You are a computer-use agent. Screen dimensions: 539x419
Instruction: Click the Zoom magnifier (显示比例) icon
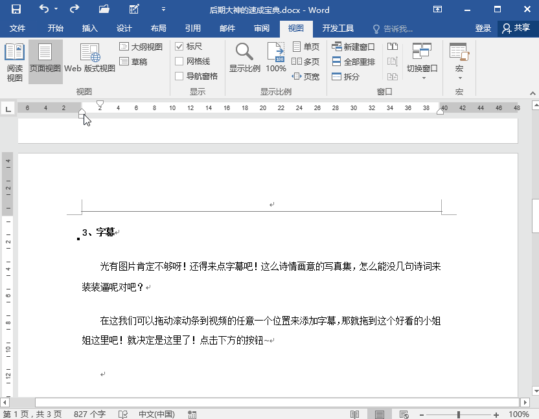coord(244,58)
